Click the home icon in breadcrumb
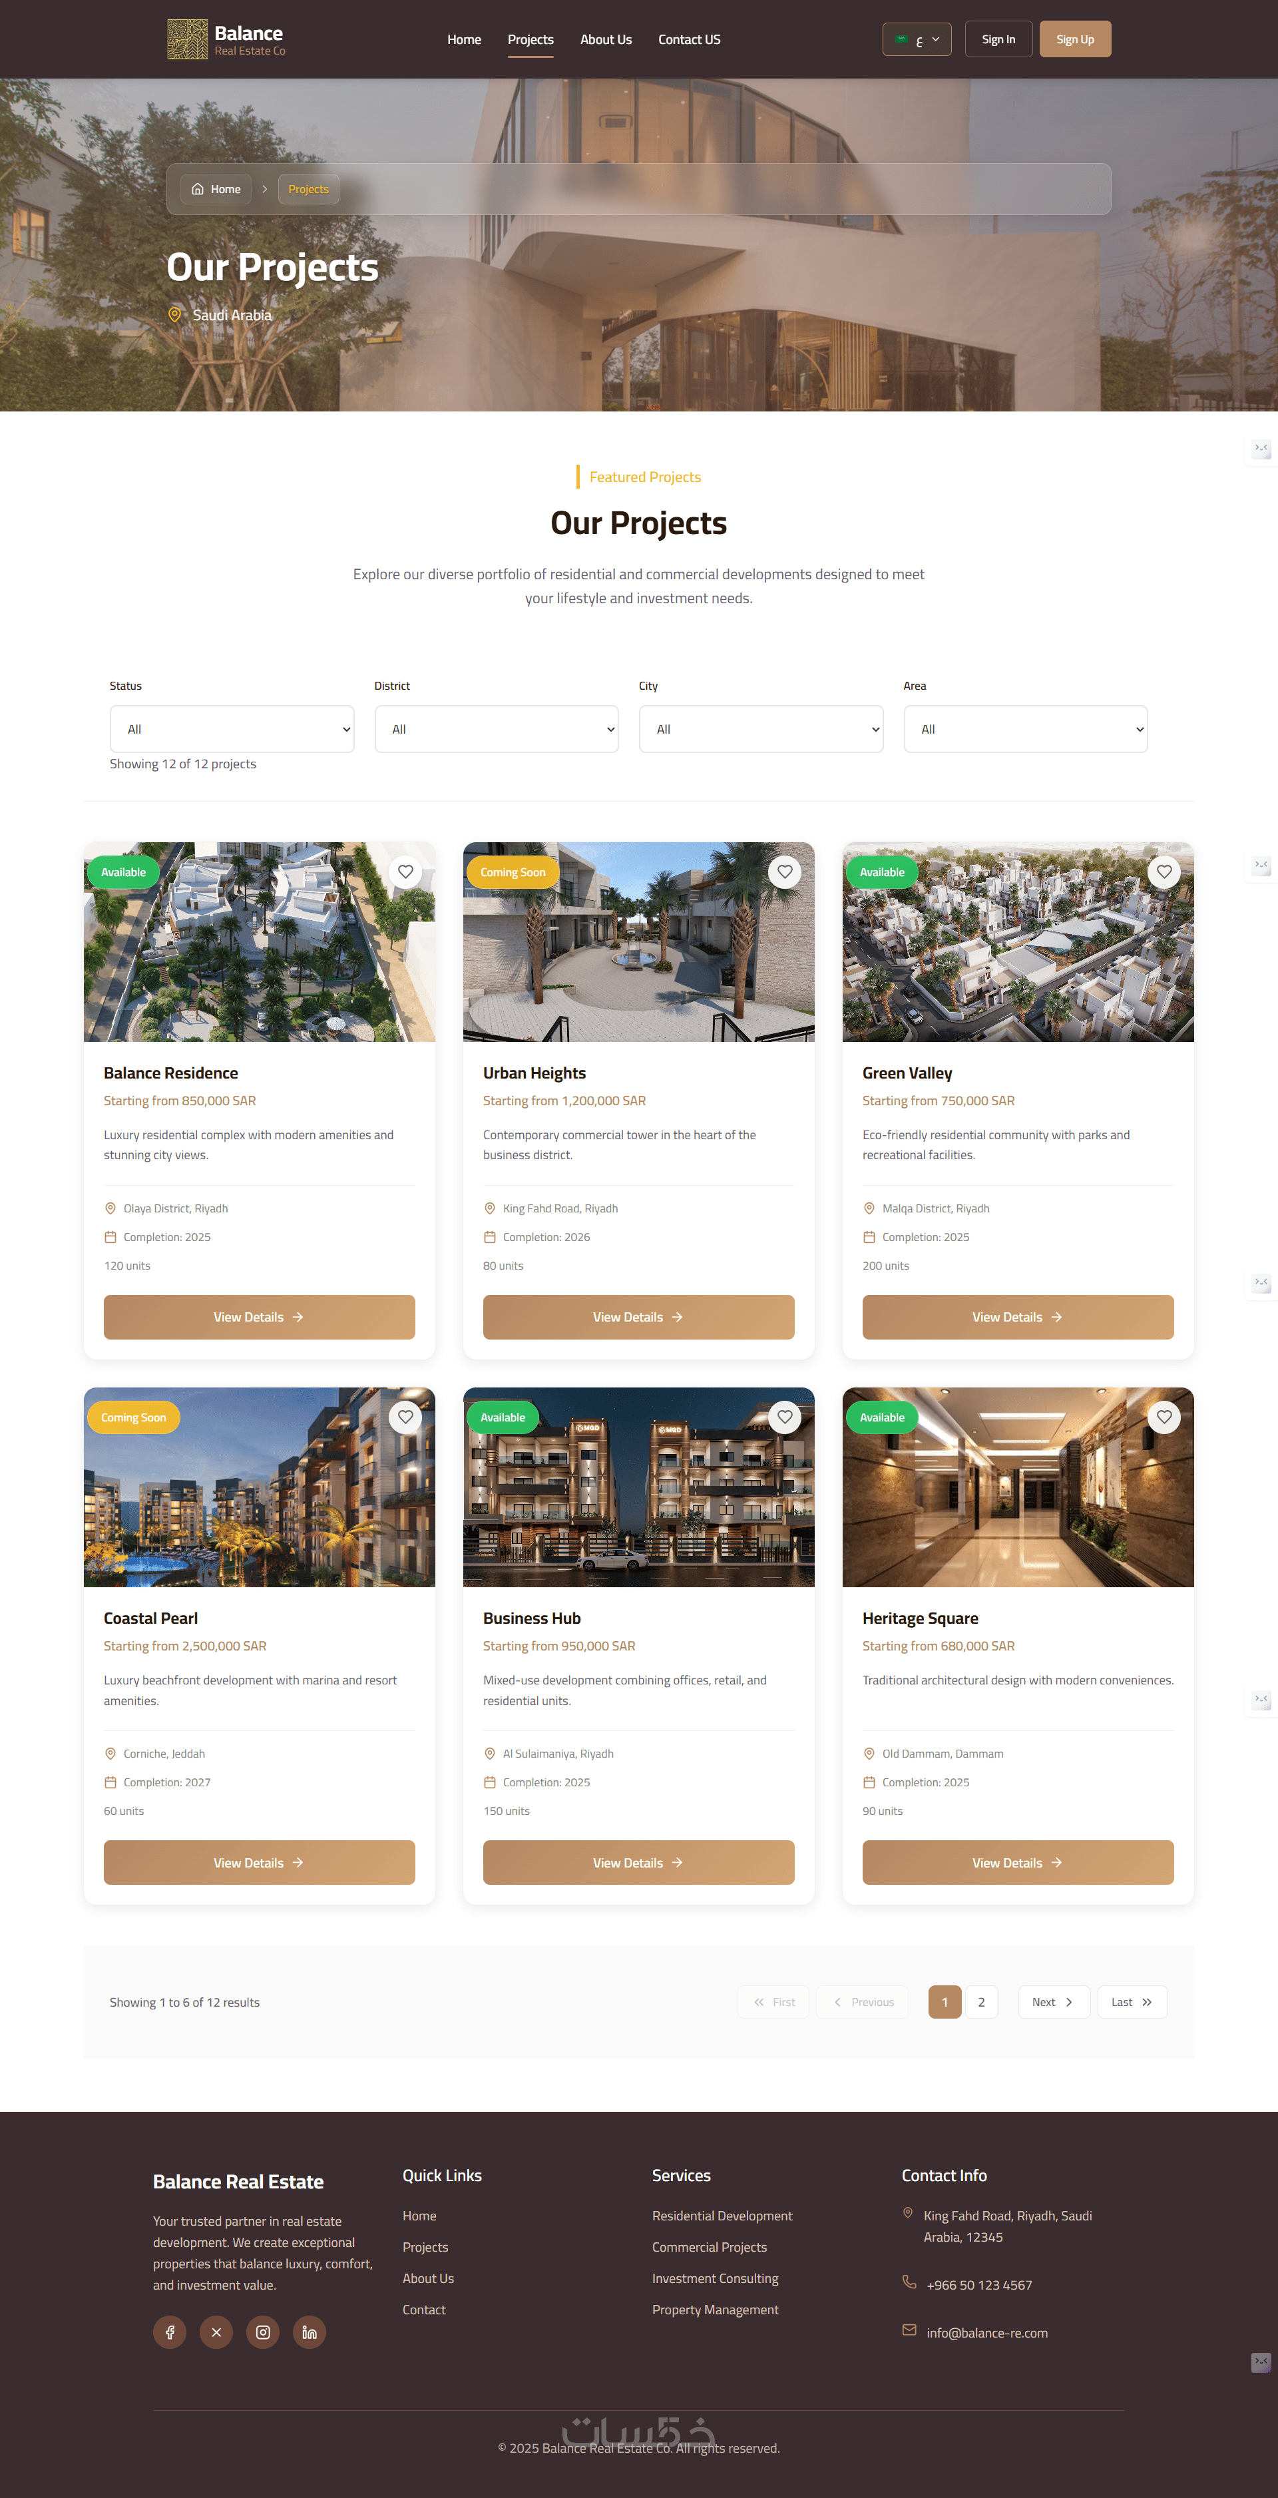1278x2498 pixels. 198,189
